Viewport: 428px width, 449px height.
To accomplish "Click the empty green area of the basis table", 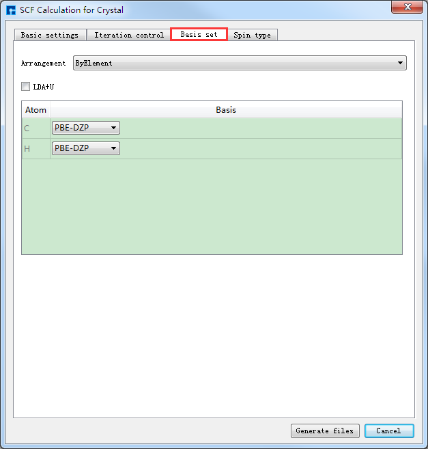I will click(x=212, y=206).
